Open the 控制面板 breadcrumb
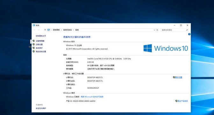The image size is (214, 115). click(56, 30)
